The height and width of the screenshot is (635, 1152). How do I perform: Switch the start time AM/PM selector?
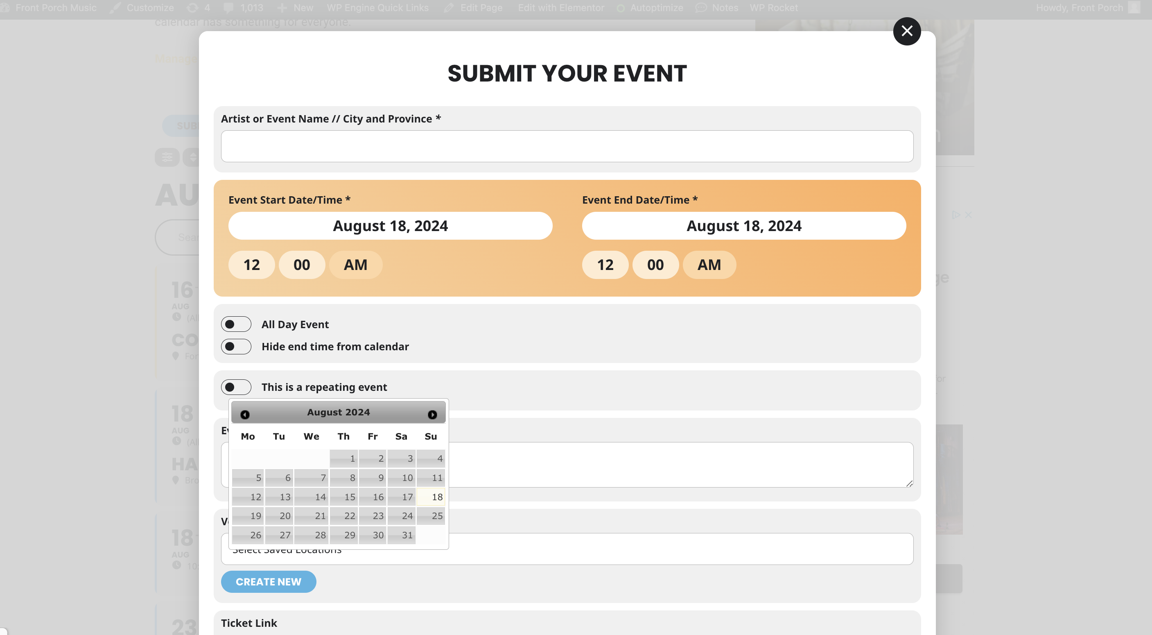point(356,265)
